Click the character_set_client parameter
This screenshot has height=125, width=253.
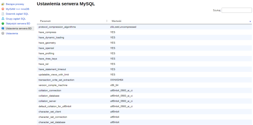50,112
